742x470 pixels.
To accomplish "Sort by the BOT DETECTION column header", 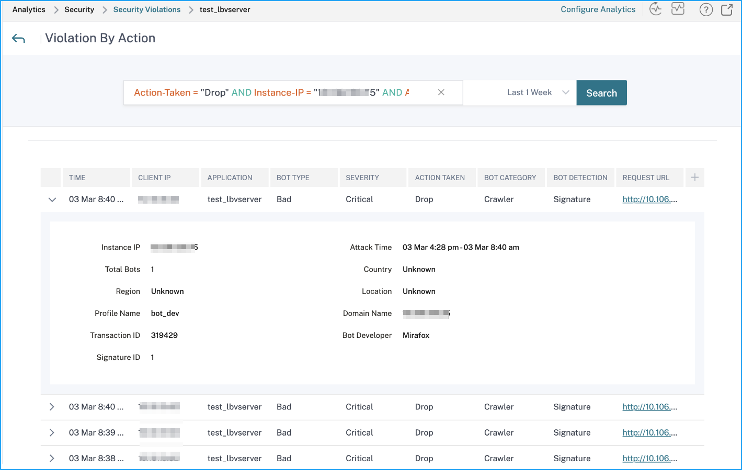I will pos(580,178).
